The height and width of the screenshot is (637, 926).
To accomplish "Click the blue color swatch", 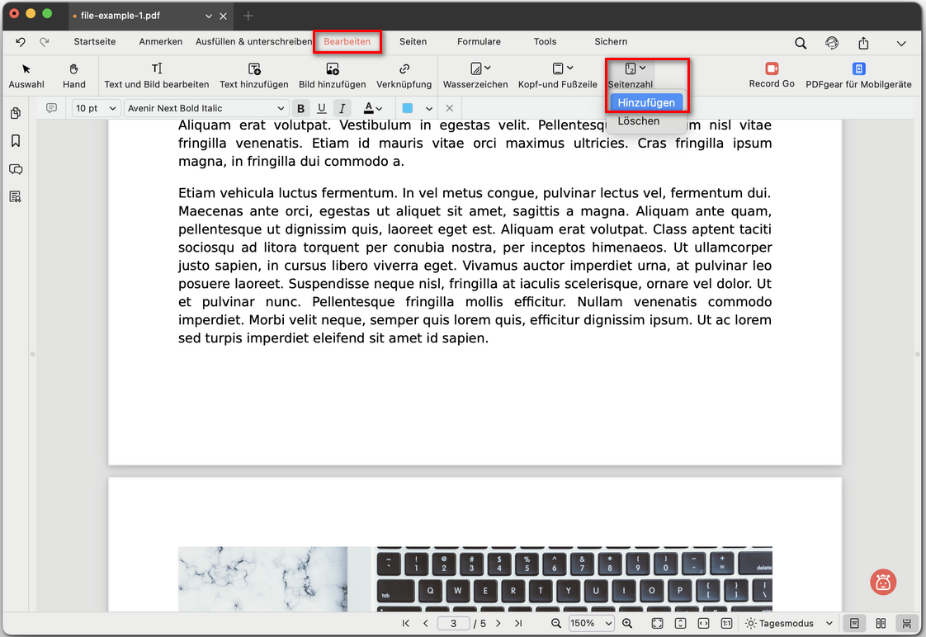I will pyautogui.click(x=408, y=109).
